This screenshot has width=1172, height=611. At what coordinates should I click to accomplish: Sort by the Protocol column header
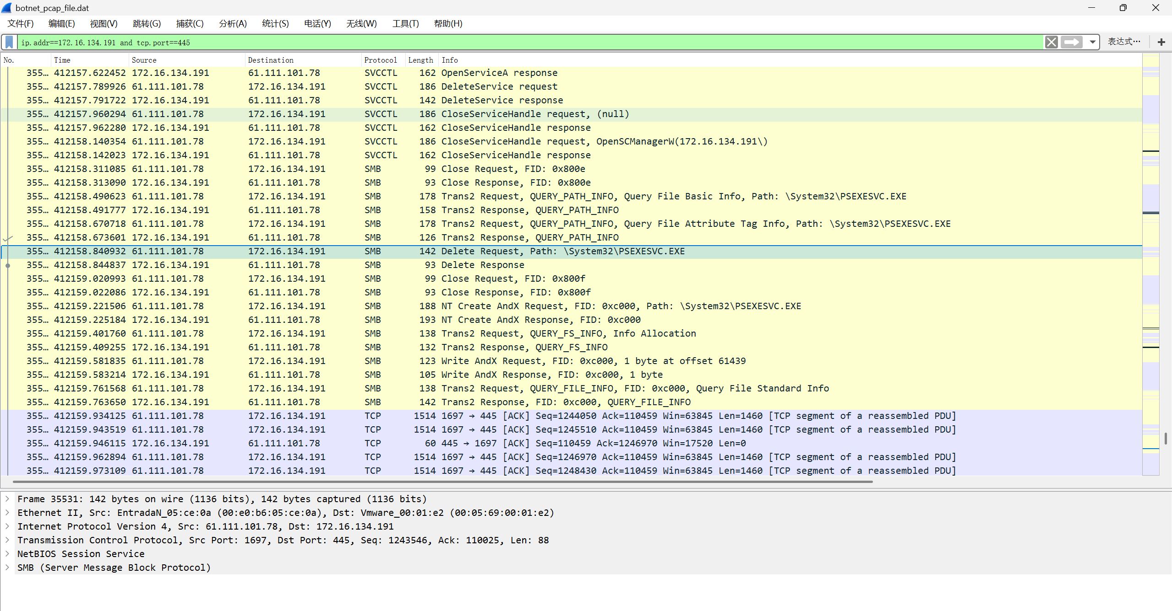click(380, 60)
